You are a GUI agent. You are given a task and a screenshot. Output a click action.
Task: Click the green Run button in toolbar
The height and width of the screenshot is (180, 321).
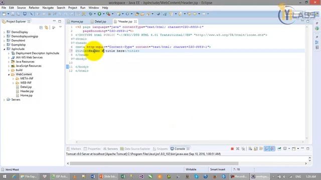click(99, 14)
